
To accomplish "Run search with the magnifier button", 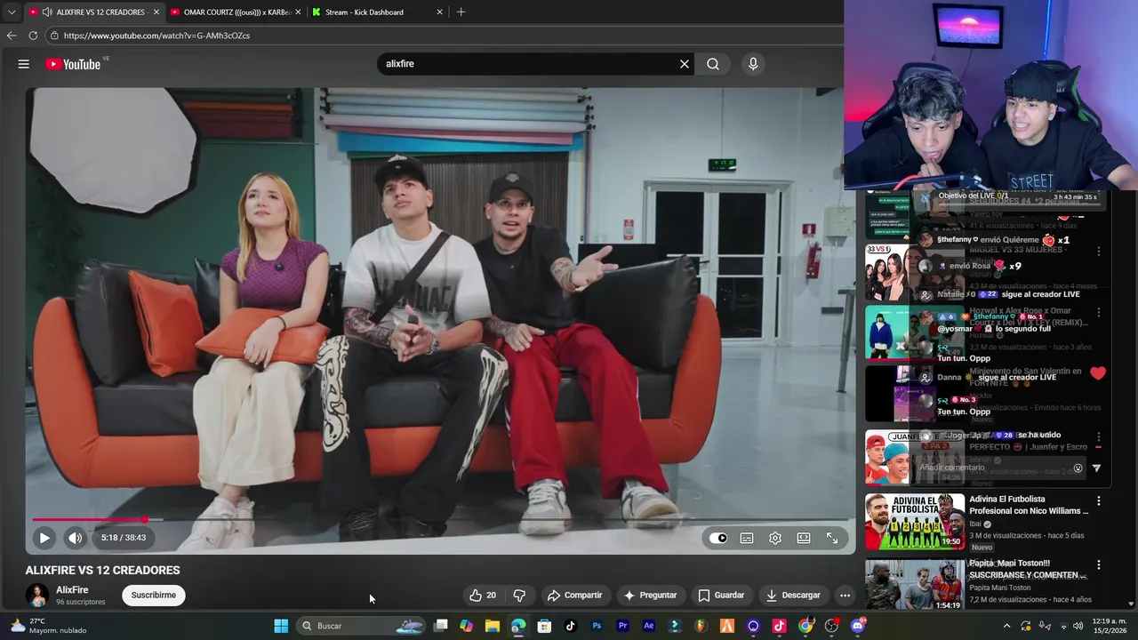I will (x=713, y=64).
